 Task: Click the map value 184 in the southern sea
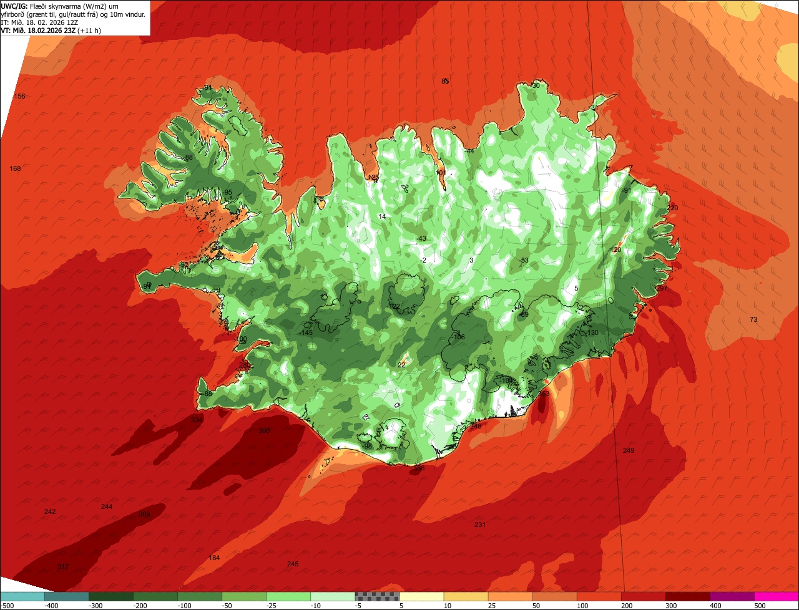pyautogui.click(x=215, y=558)
